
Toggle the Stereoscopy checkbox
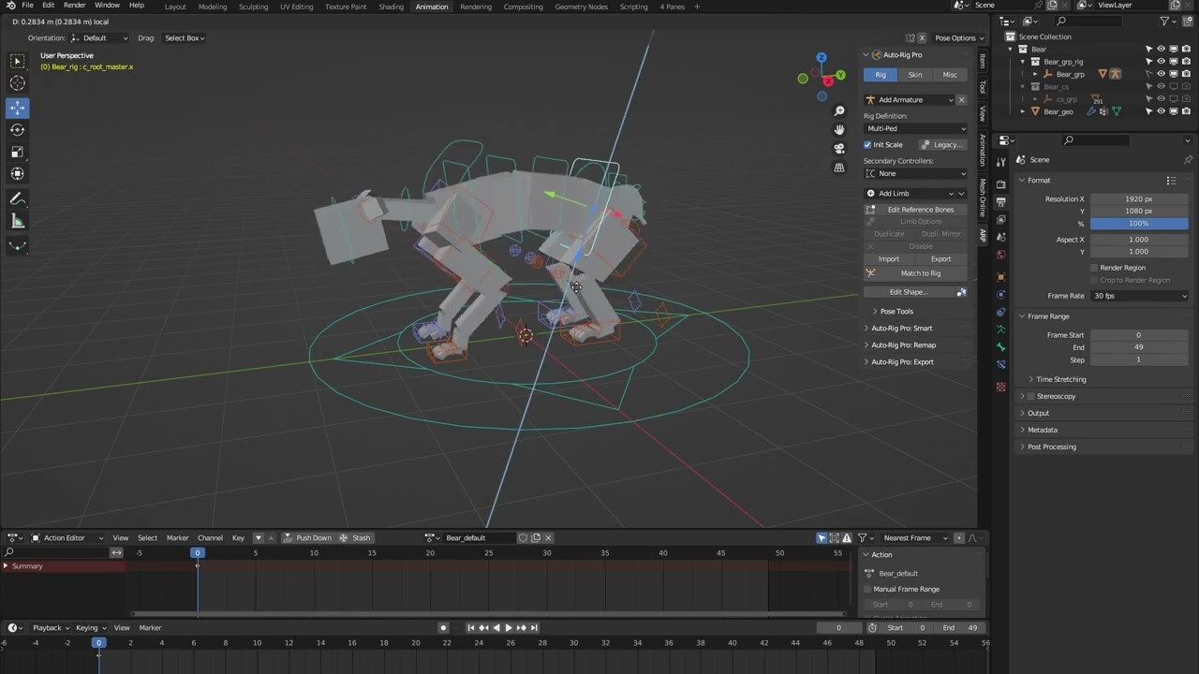point(1031,396)
